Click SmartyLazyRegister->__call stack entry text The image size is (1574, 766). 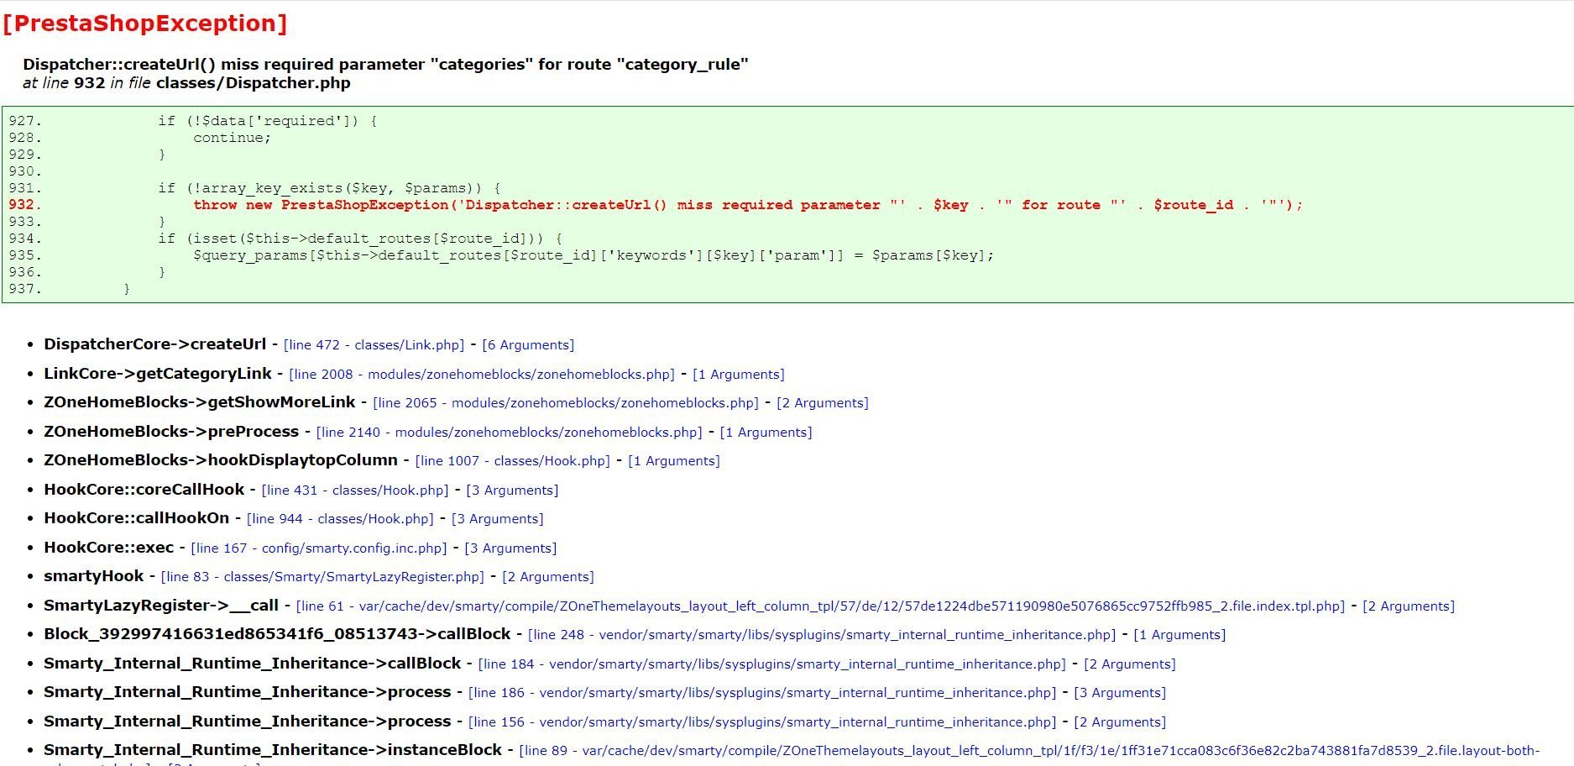click(161, 606)
